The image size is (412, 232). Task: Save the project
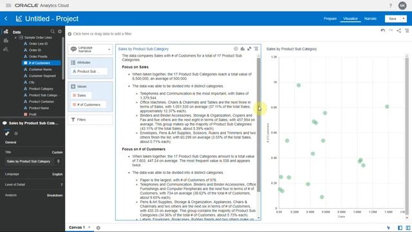(x=393, y=19)
